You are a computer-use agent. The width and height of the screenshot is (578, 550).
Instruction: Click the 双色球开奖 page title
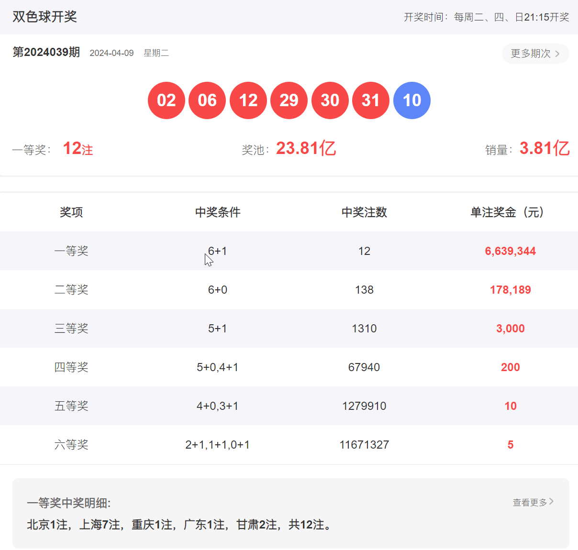pos(44,17)
